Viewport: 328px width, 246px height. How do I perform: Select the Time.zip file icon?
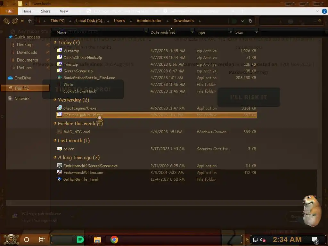click(x=59, y=64)
